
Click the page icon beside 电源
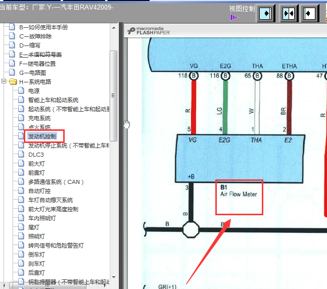21,90
